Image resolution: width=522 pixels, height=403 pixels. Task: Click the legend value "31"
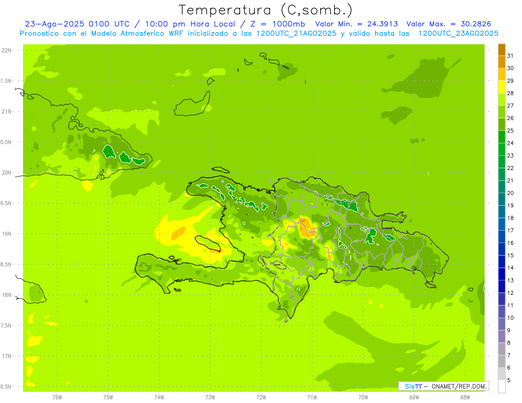[x=510, y=56]
